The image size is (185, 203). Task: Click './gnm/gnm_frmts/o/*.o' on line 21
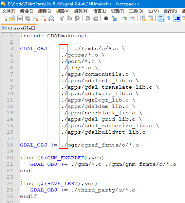141,164
